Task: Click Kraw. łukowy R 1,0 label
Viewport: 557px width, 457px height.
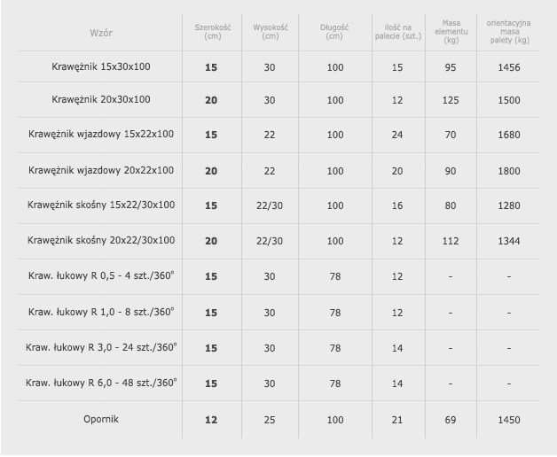Action: tap(101, 312)
